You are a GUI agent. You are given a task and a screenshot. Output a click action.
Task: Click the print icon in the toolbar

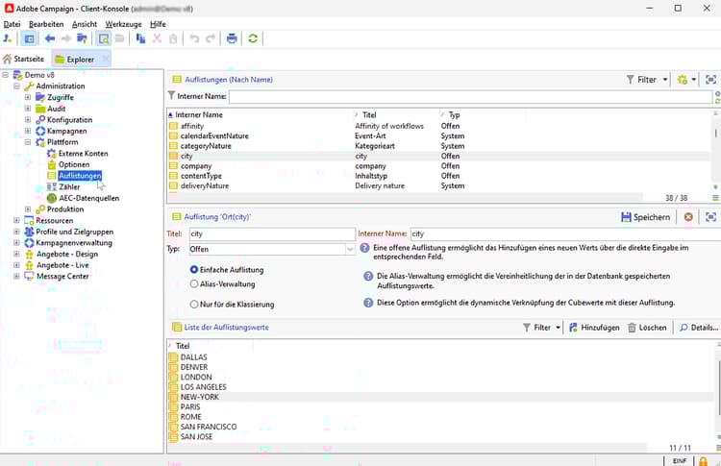click(x=231, y=38)
